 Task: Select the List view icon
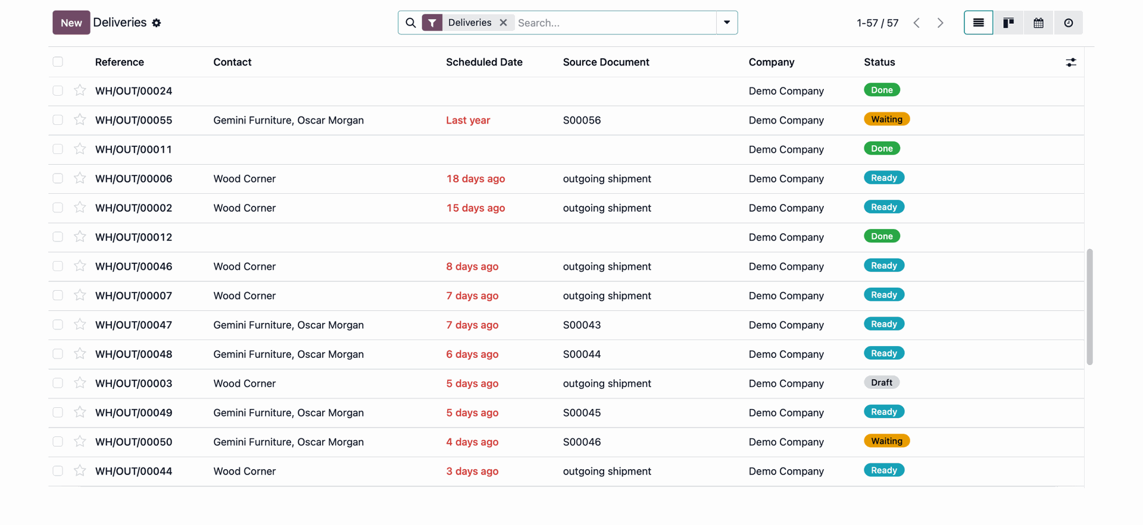point(978,23)
